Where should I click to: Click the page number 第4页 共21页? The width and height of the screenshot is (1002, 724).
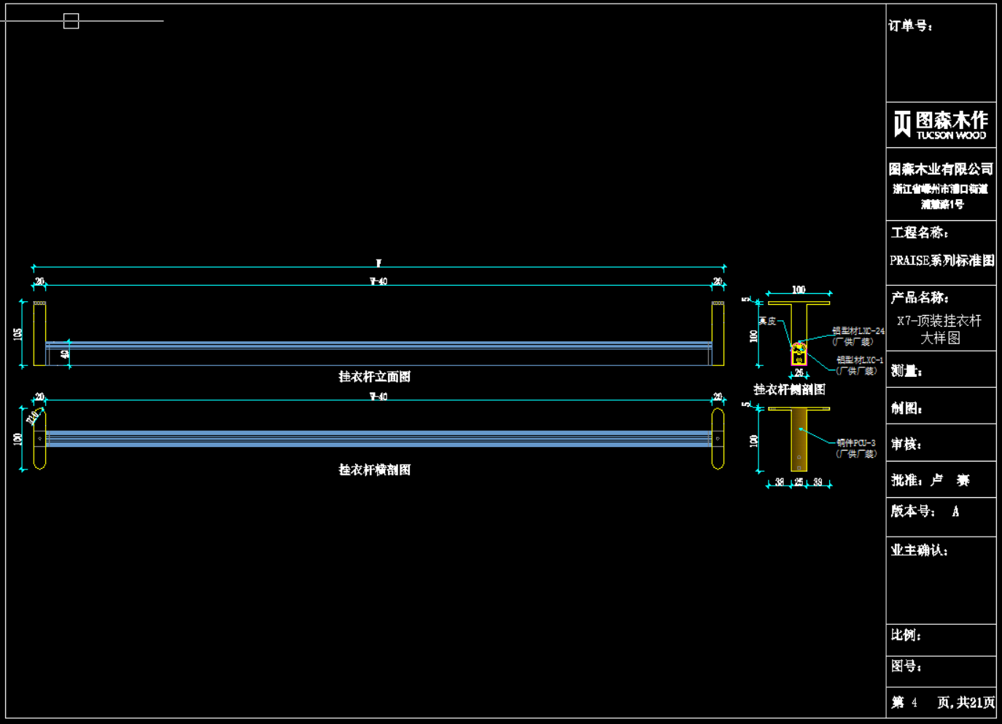click(942, 702)
